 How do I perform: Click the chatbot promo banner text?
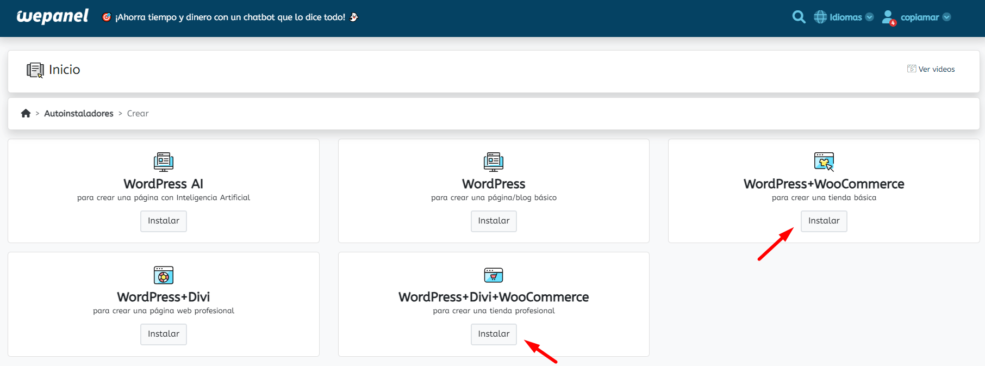230,17
